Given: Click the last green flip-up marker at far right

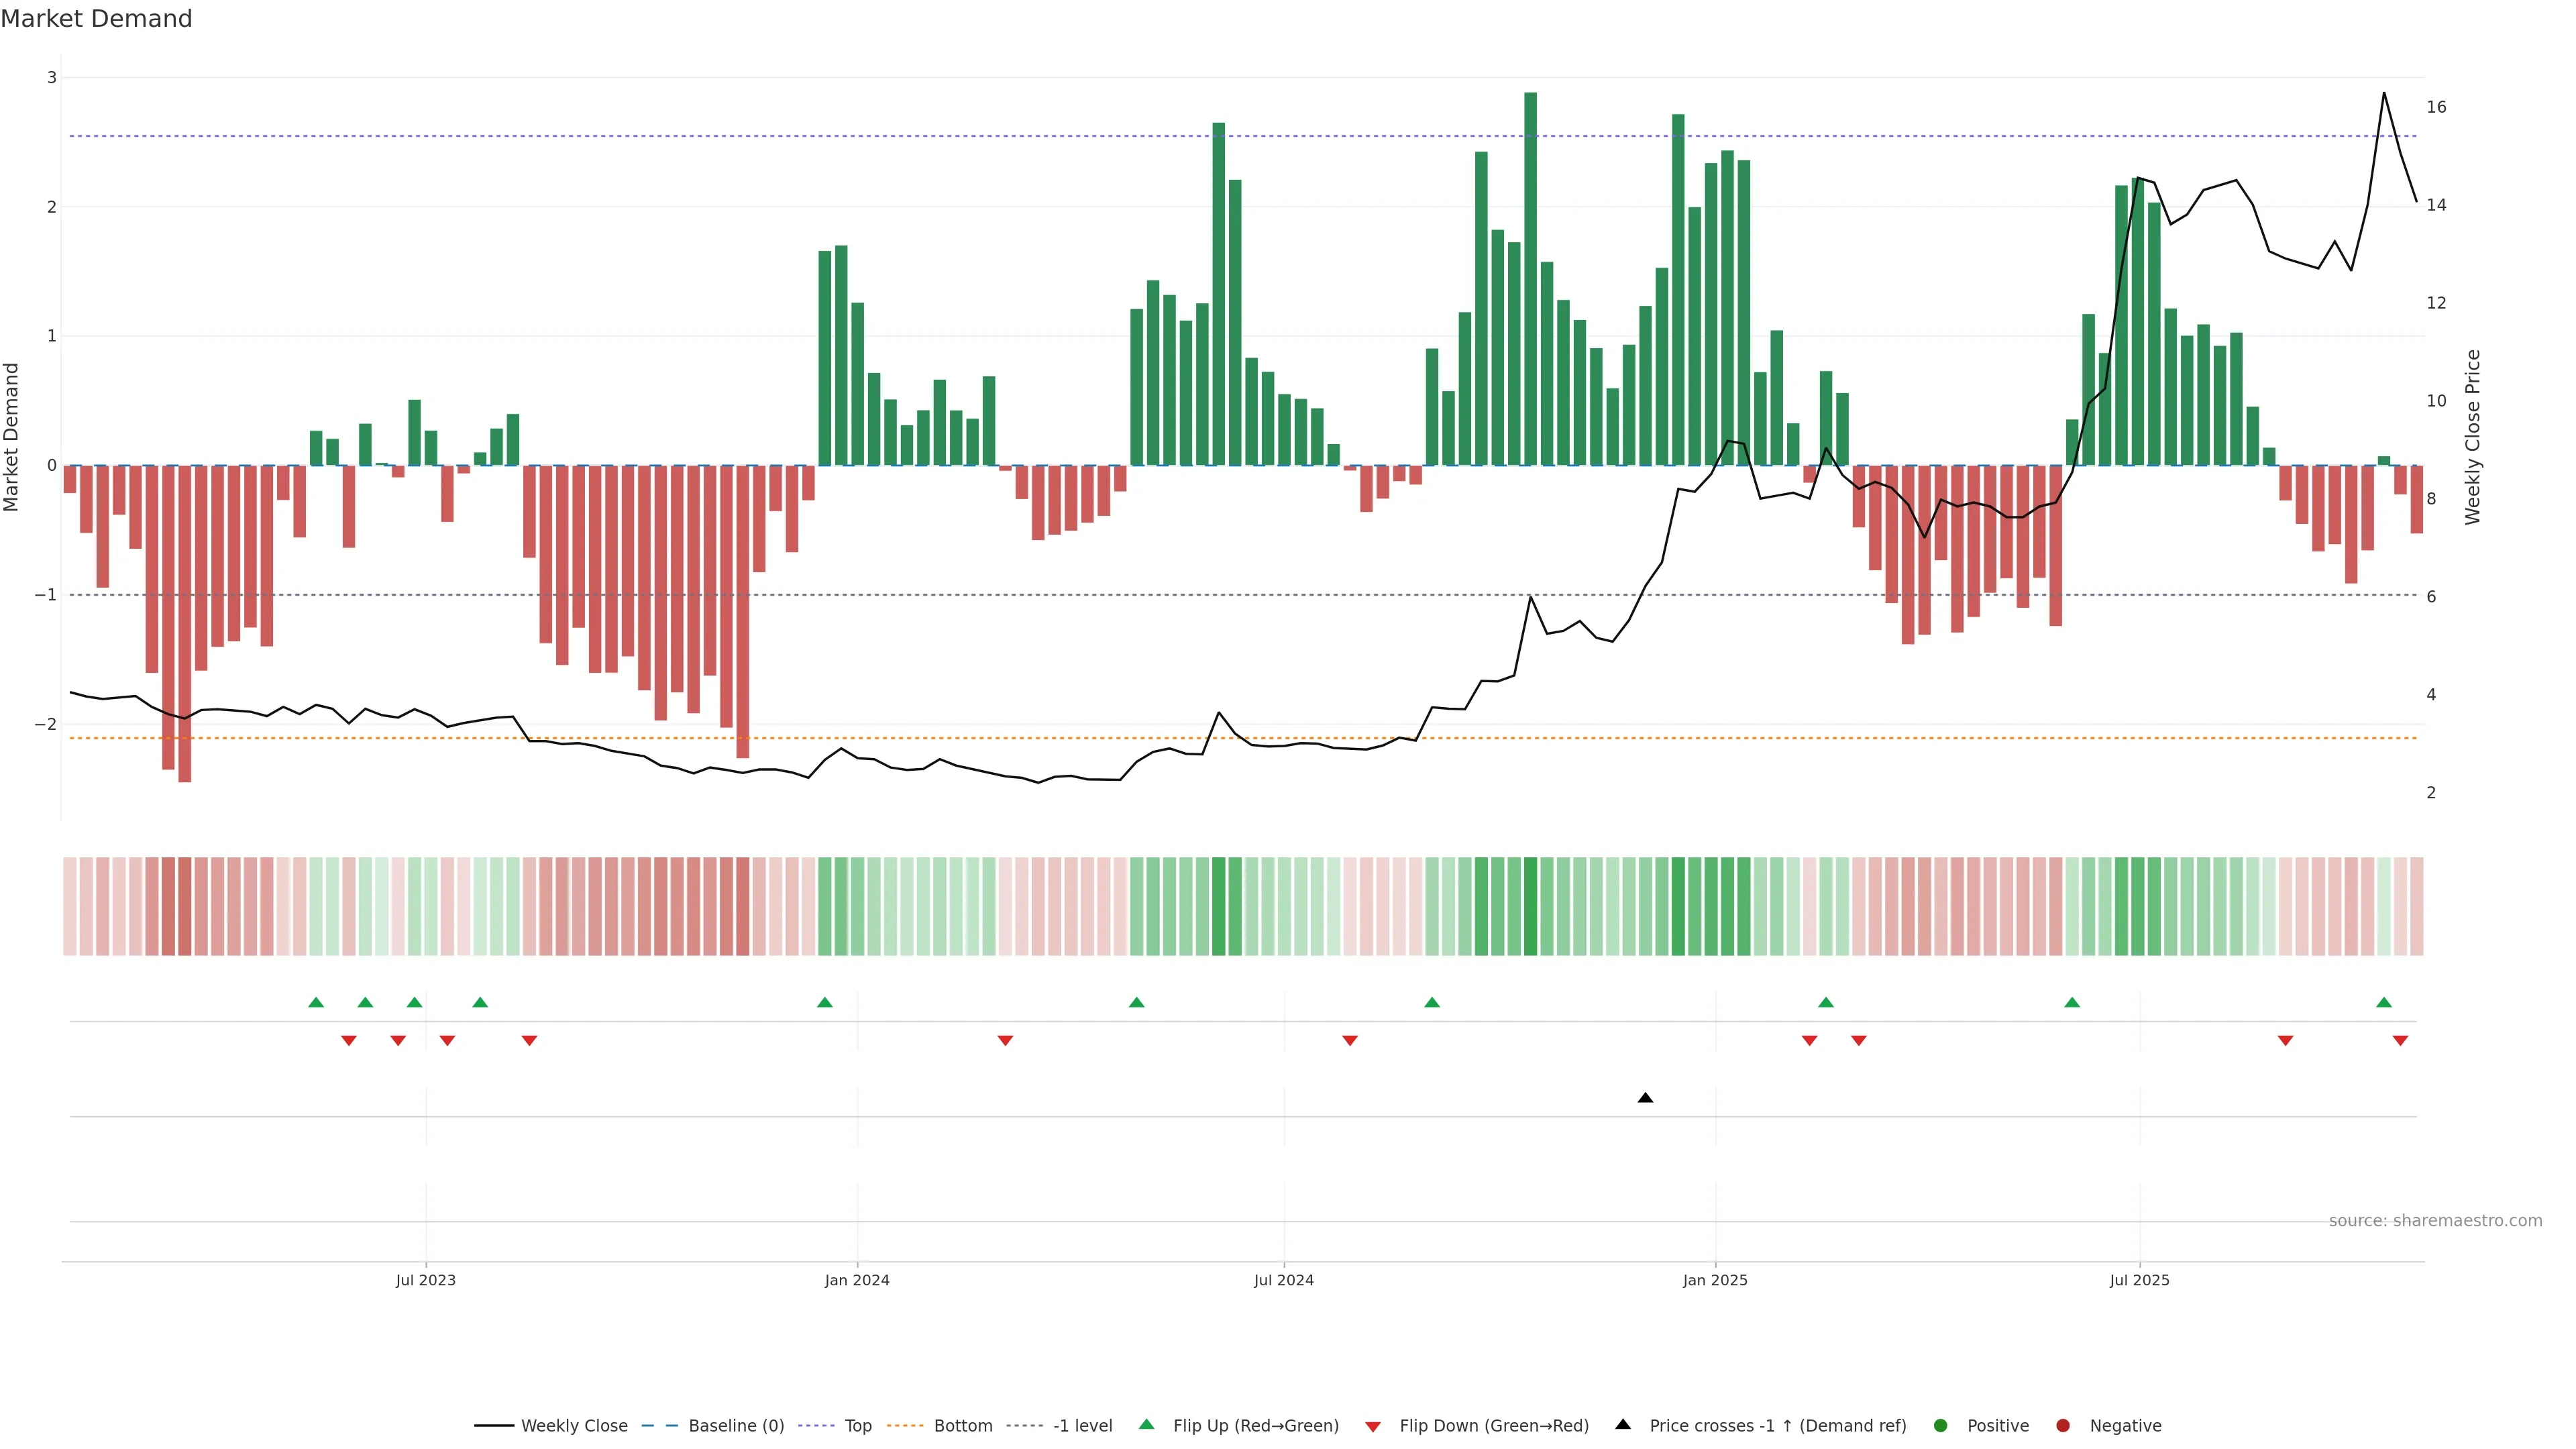Looking at the screenshot, I should pyautogui.click(x=2384, y=1002).
